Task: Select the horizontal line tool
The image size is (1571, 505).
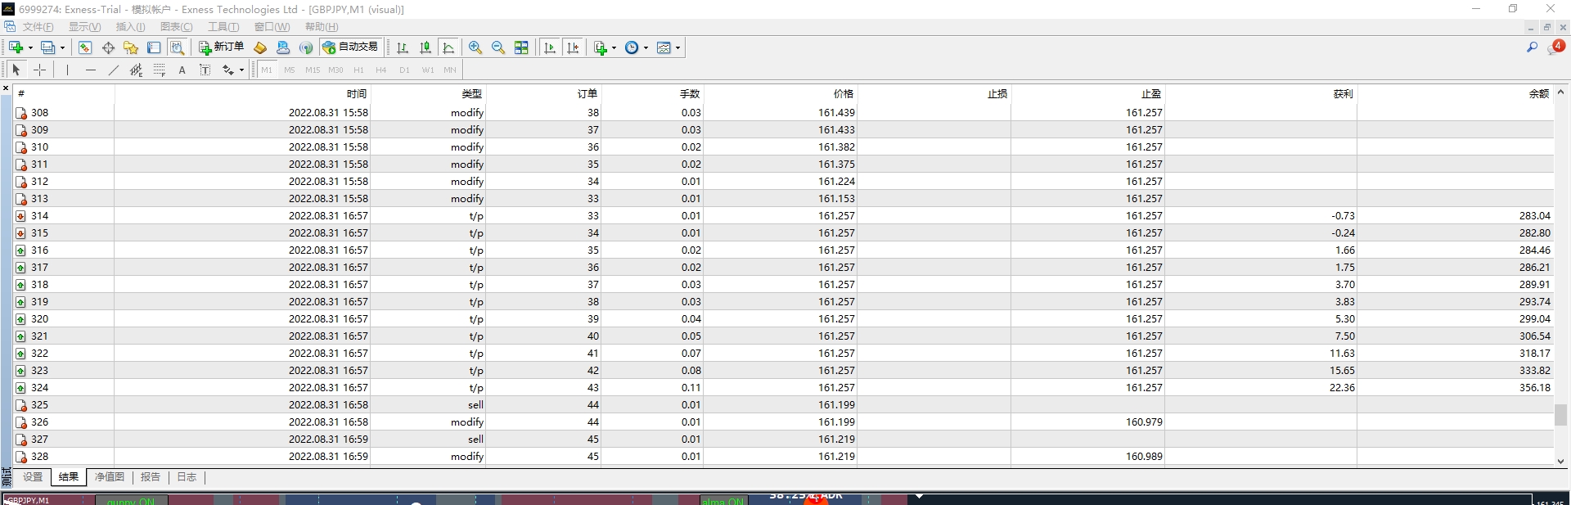Action: click(x=90, y=70)
